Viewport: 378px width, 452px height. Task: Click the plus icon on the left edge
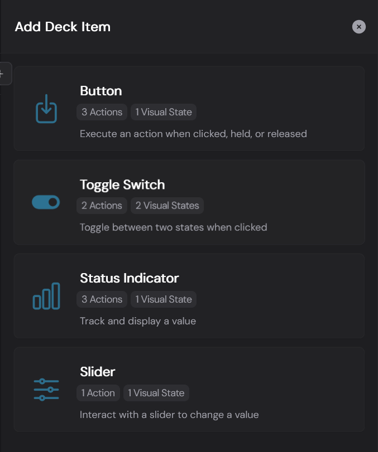(2, 73)
